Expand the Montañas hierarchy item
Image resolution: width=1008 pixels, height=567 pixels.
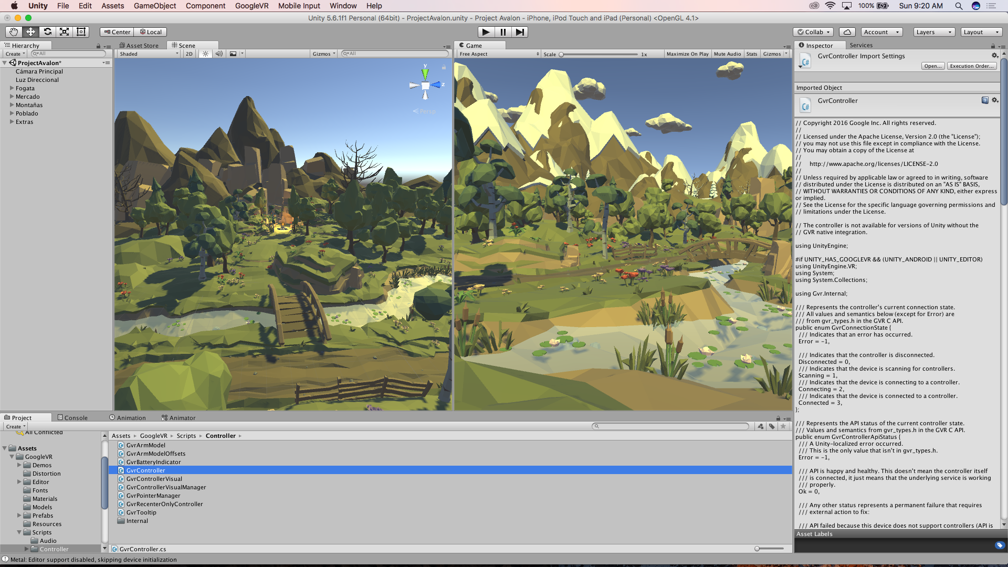tap(12, 105)
